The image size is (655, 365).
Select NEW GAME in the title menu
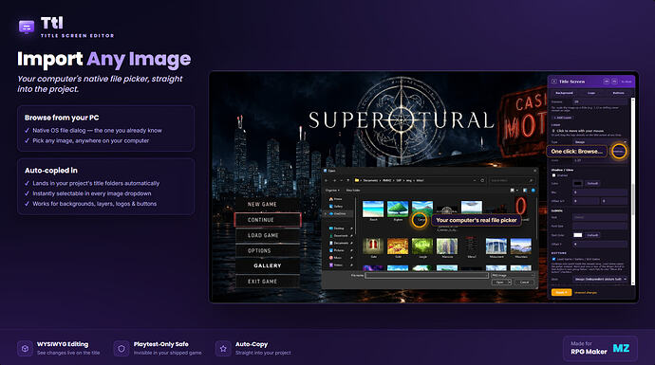coord(268,205)
